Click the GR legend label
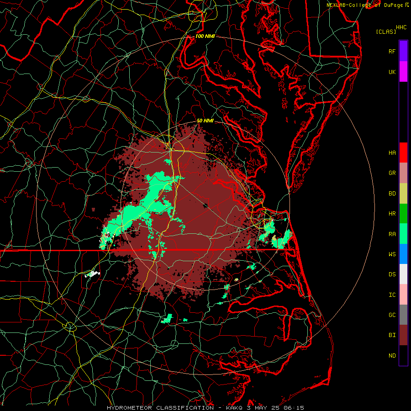Viewport: 411px width, 411px height. point(392,173)
